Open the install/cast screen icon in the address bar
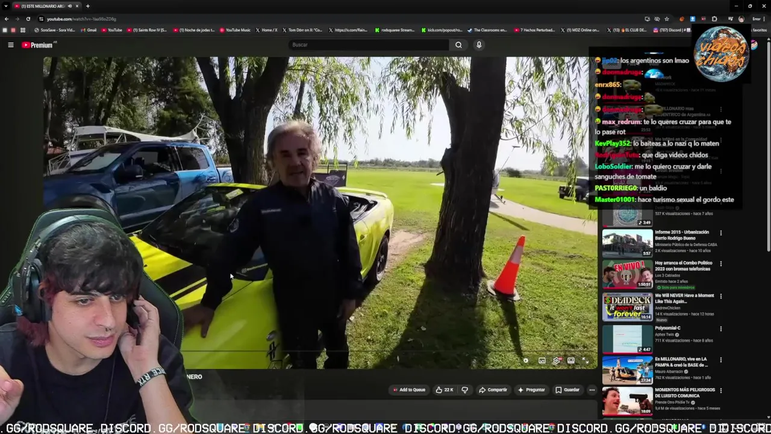This screenshot has height=434, width=771. (x=648, y=19)
